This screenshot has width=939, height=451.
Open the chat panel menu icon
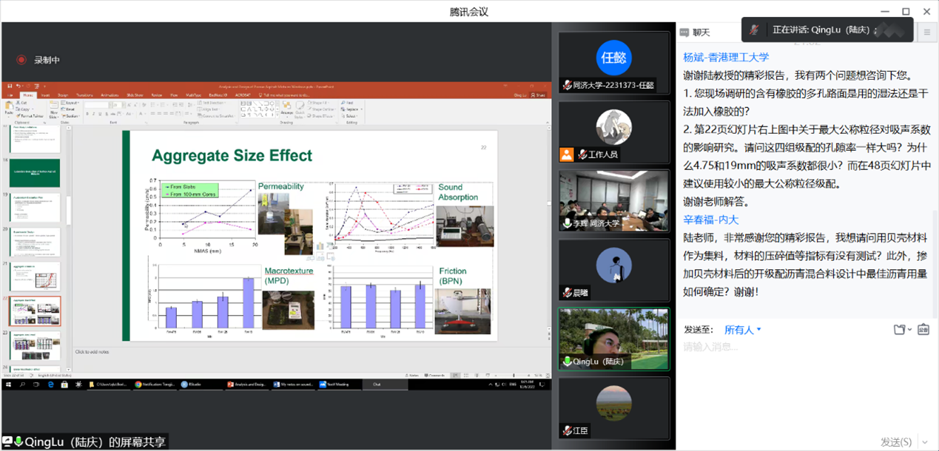click(x=926, y=33)
